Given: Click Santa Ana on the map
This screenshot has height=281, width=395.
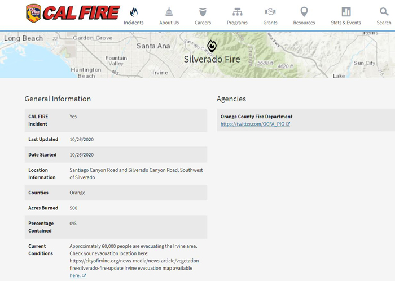Looking at the screenshot, I should point(153,46).
